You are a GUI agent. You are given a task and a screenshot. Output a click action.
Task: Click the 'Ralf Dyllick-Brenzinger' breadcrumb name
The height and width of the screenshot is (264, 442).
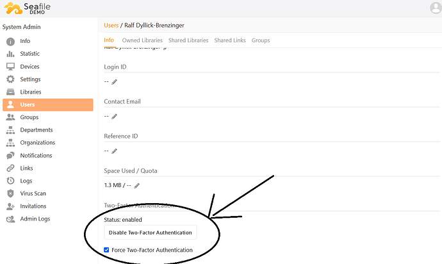tap(154, 26)
